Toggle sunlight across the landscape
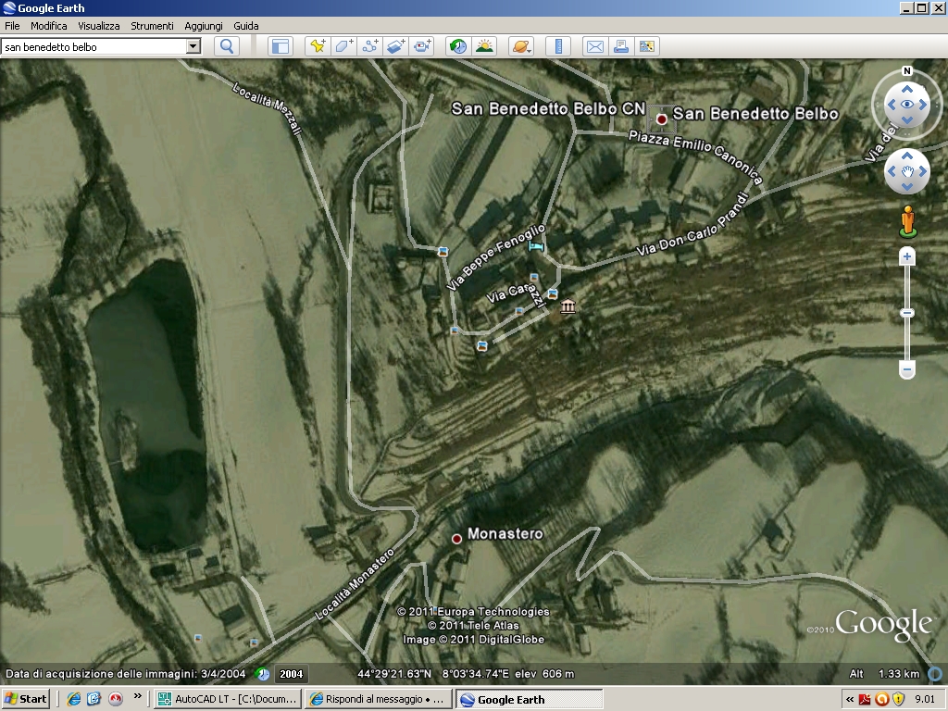This screenshot has width=948, height=711. pos(484,46)
